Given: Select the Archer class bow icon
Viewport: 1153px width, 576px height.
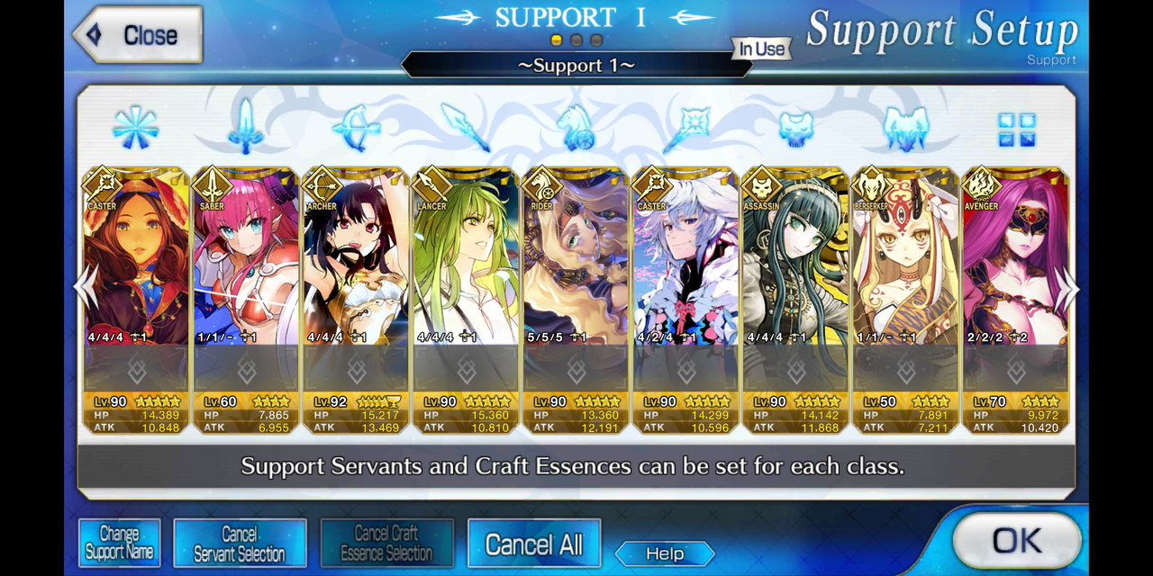Looking at the screenshot, I should point(356,128).
